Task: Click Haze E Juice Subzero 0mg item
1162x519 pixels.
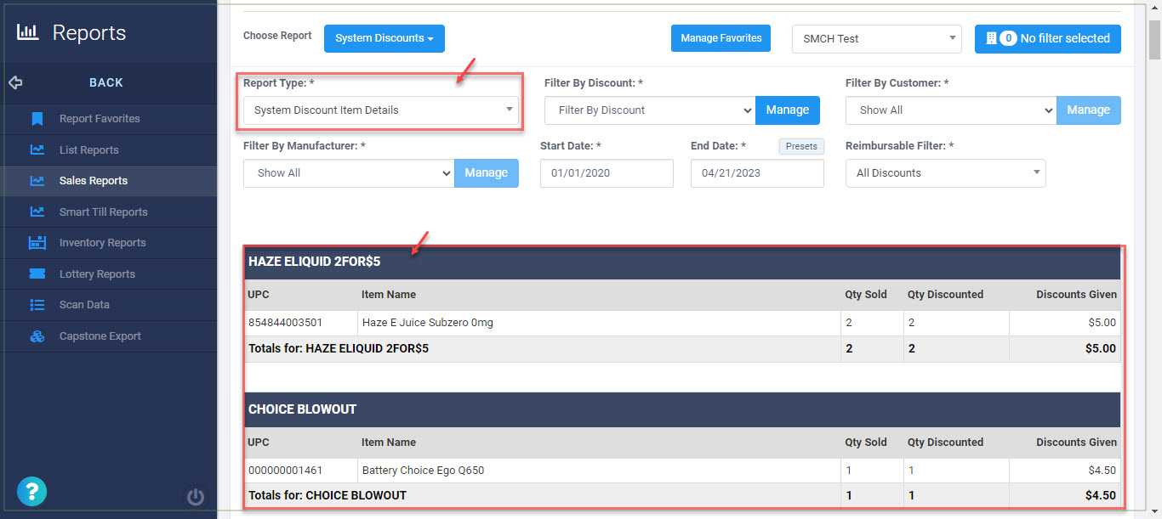Action: click(x=428, y=323)
